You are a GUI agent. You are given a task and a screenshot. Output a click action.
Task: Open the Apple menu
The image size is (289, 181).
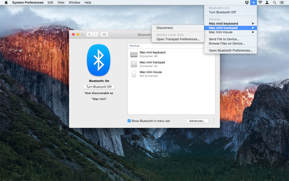6,3
